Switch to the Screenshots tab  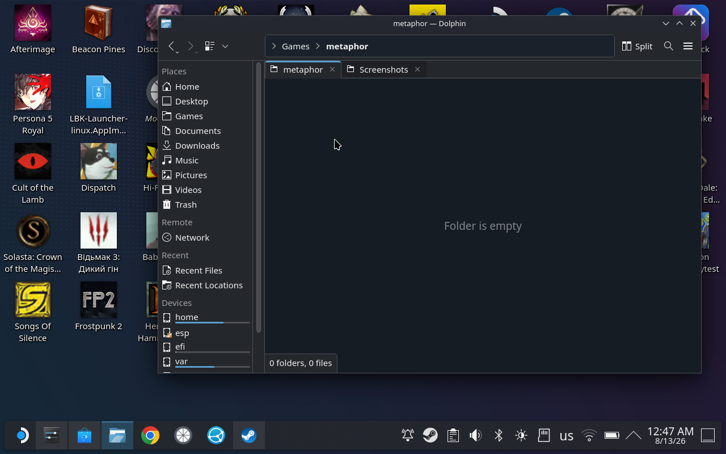(383, 69)
